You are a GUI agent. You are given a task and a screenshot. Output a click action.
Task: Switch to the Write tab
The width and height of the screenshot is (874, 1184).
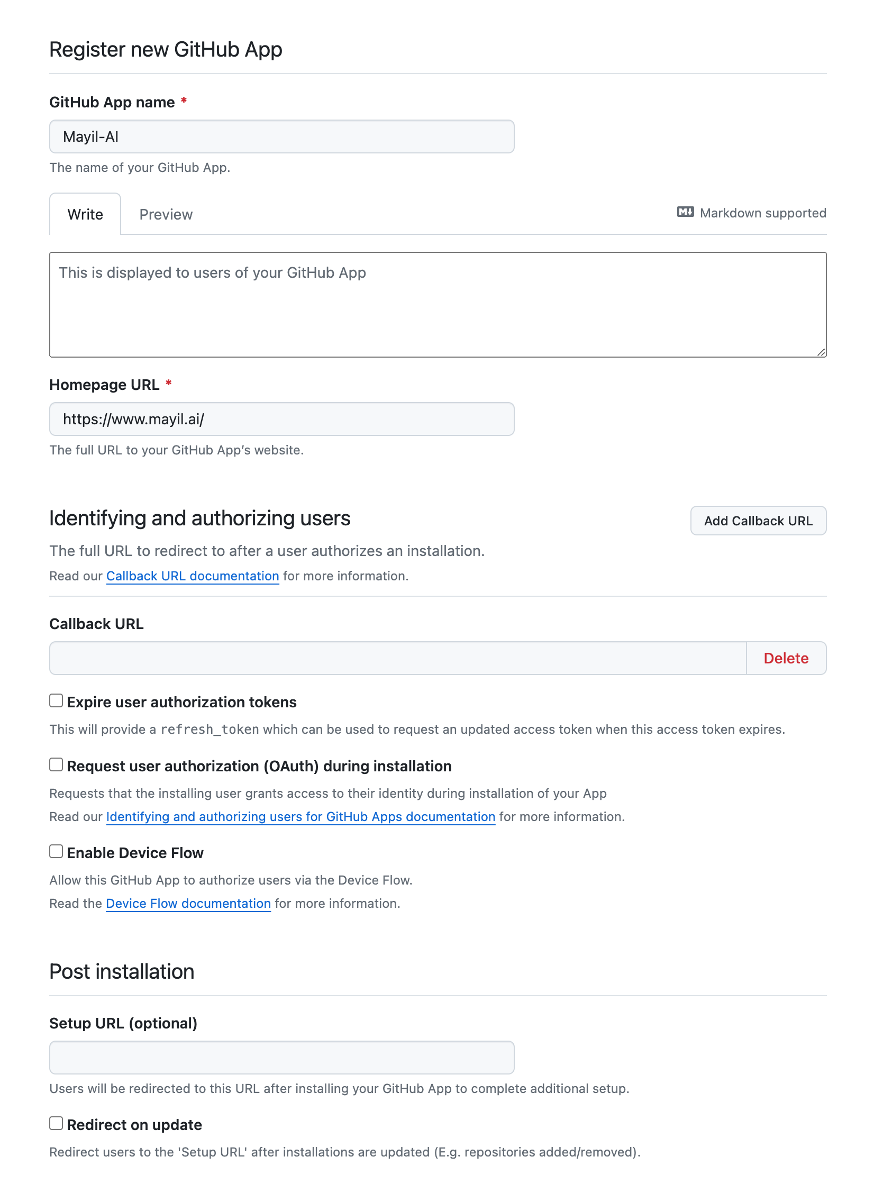pos(85,214)
